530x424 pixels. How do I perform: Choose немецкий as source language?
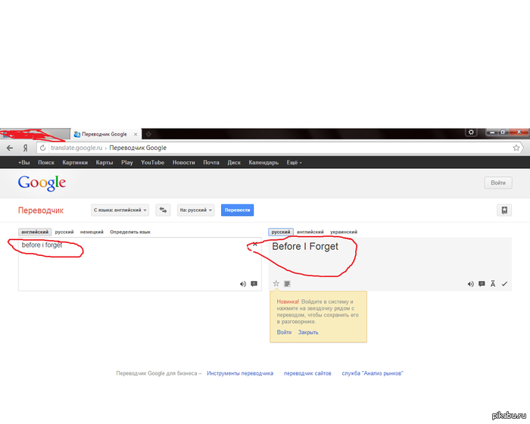(92, 232)
